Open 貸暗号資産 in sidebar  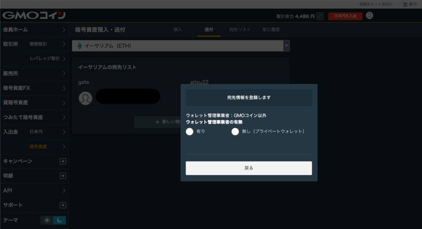pos(34,103)
